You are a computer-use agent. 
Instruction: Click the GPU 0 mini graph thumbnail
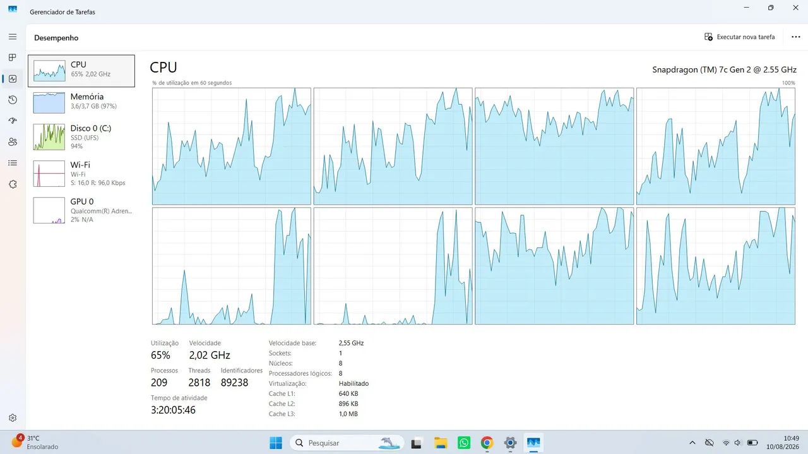point(49,210)
